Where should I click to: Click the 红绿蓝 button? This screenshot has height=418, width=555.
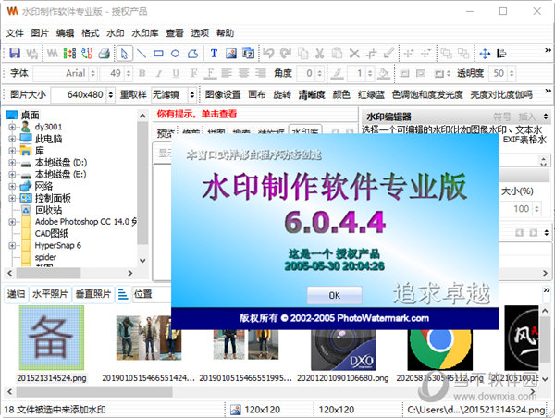click(371, 95)
